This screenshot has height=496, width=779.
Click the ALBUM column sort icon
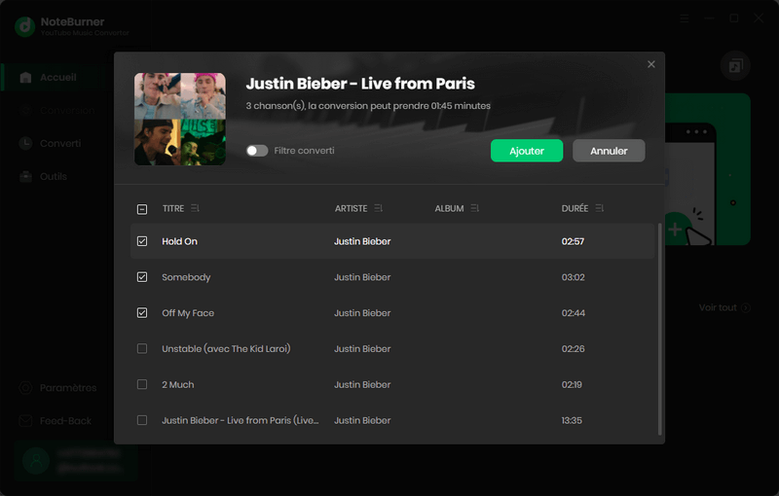(x=475, y=209)
